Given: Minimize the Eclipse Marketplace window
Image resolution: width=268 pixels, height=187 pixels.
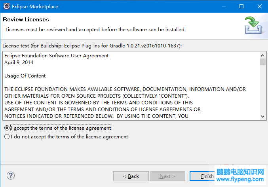Looking at the screenshot, I should coord(224,6).
